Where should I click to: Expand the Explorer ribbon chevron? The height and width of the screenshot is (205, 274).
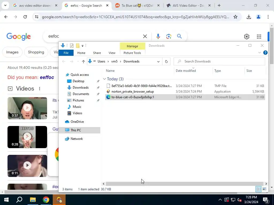[x=259, y=53]
